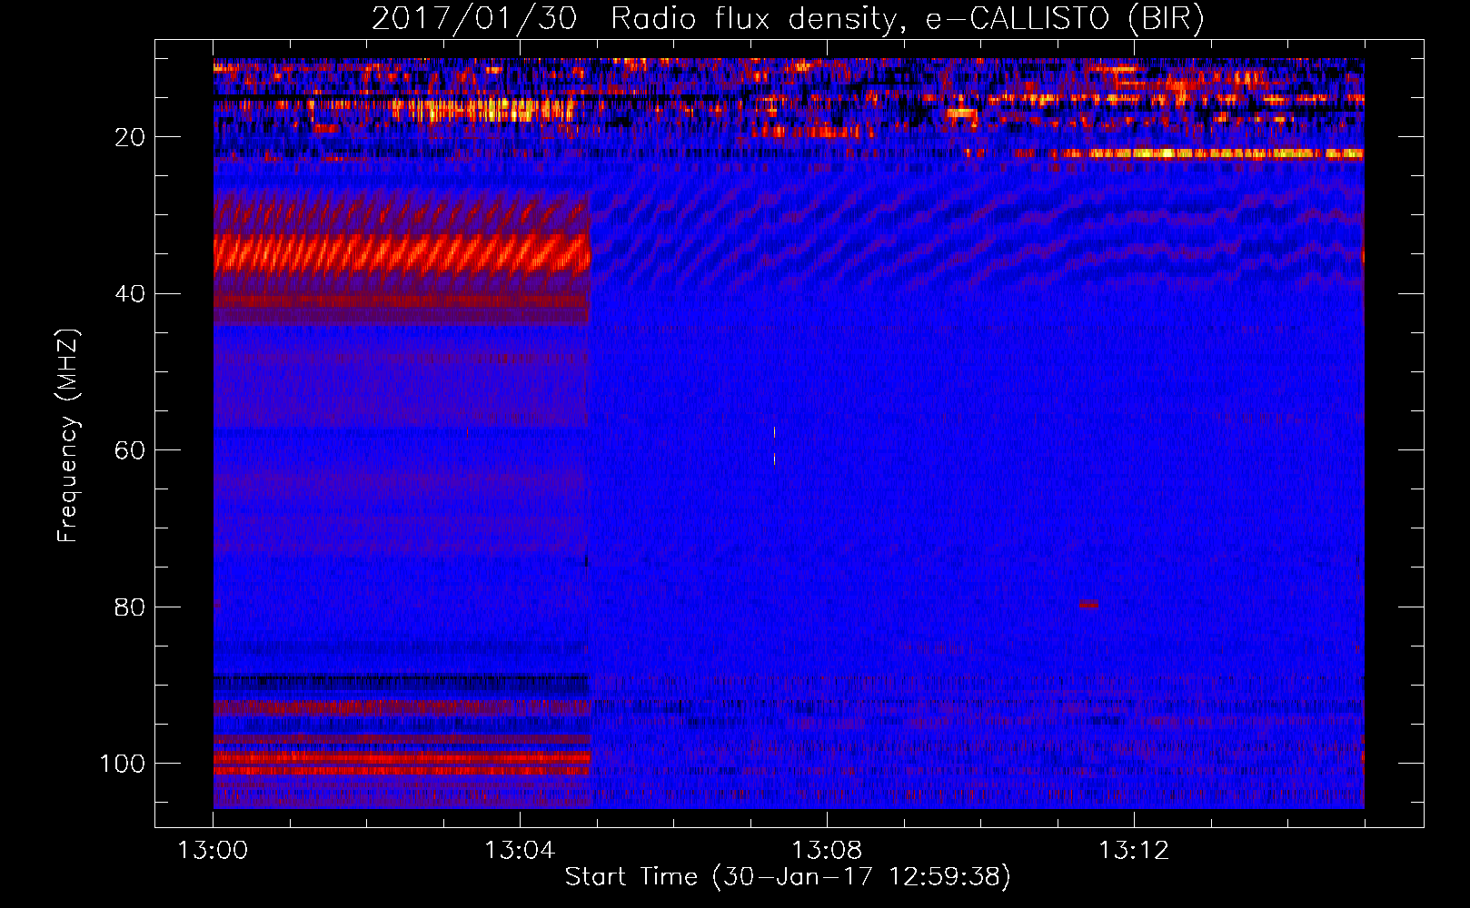The height and width of the screenshot is (908, 1470).
Task: Click the "100" frequency tick label
Action: point(123,764)
